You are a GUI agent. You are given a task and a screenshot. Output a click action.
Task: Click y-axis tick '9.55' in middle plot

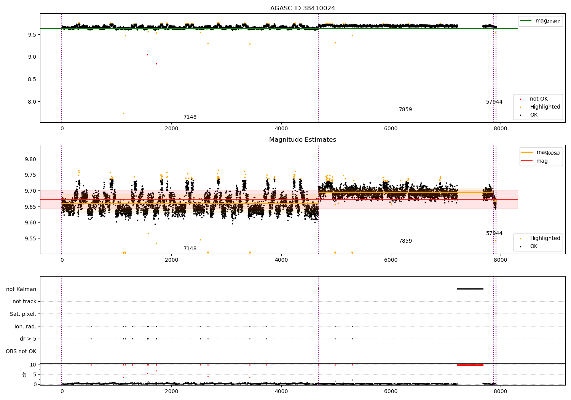click(x=30, y=239)
